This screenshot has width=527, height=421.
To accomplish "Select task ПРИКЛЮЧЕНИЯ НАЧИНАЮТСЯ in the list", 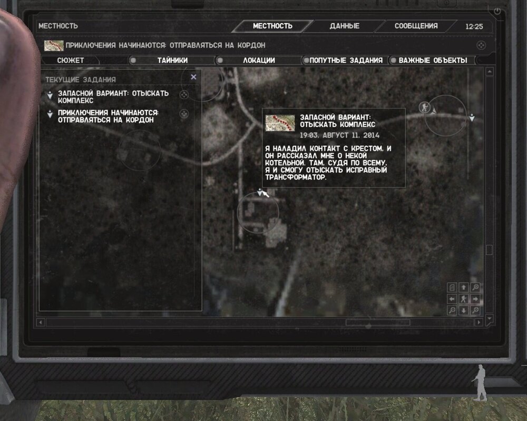I will pyautogui.click(x=108, y=116).
